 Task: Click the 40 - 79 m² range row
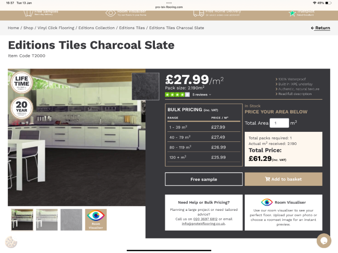coord(204,137)
